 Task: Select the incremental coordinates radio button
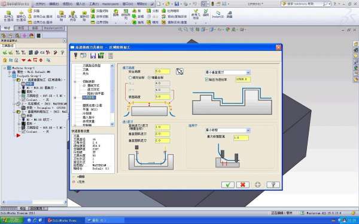(150, 78)
